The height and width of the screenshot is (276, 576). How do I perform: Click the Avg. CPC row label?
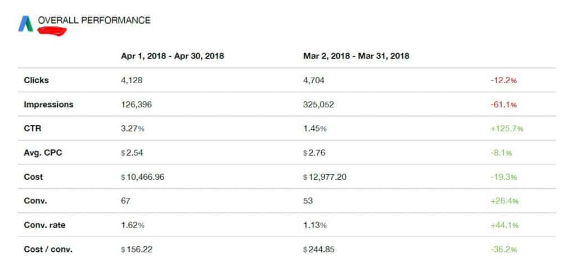pos(43,153)
